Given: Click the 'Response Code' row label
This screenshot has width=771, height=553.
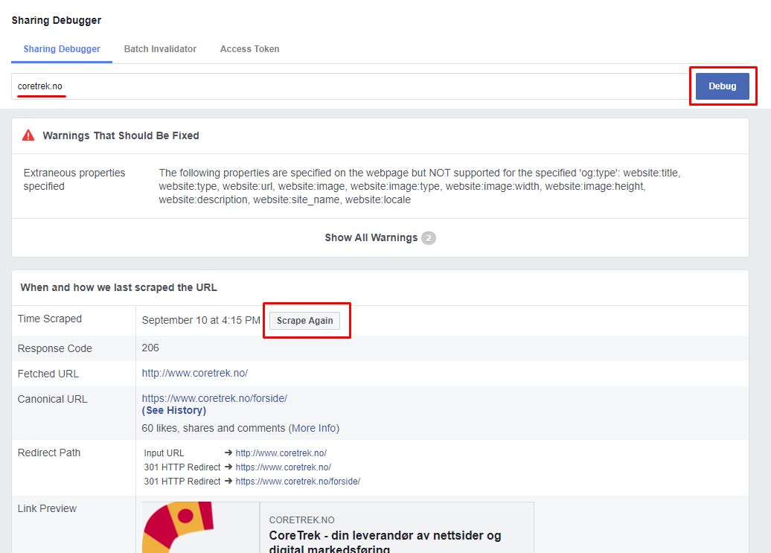Looking at the screenshot, I should (54, 348).
